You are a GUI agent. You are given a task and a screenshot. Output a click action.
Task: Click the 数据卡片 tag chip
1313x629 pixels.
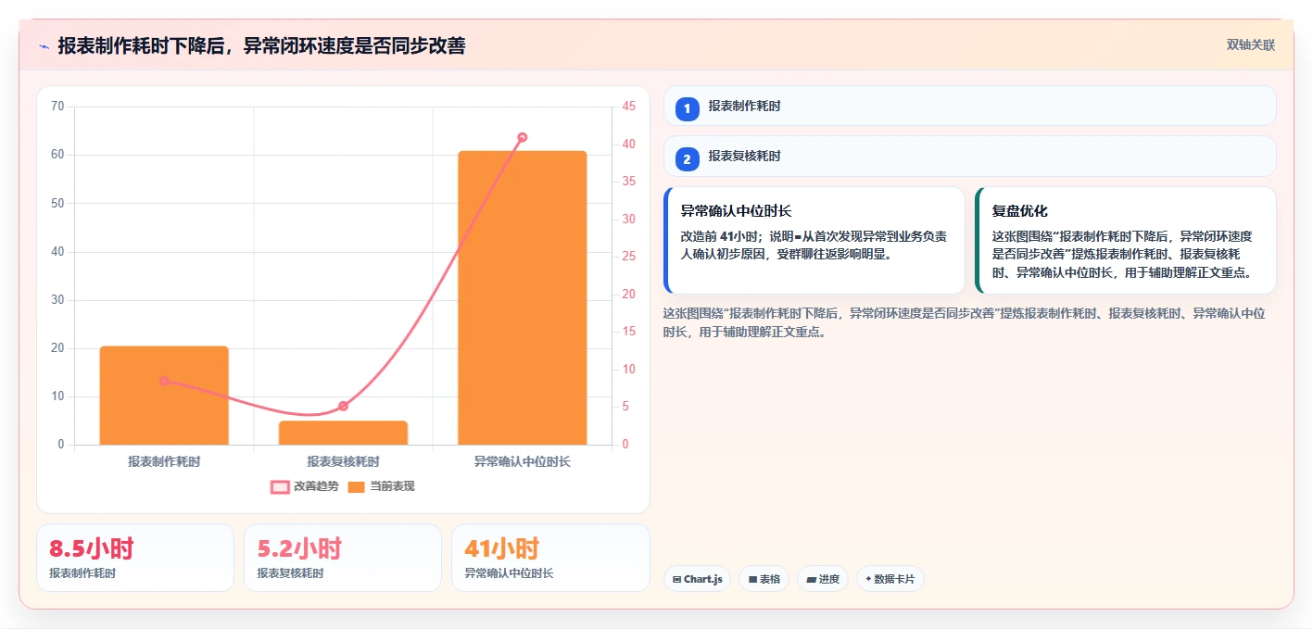890,579
